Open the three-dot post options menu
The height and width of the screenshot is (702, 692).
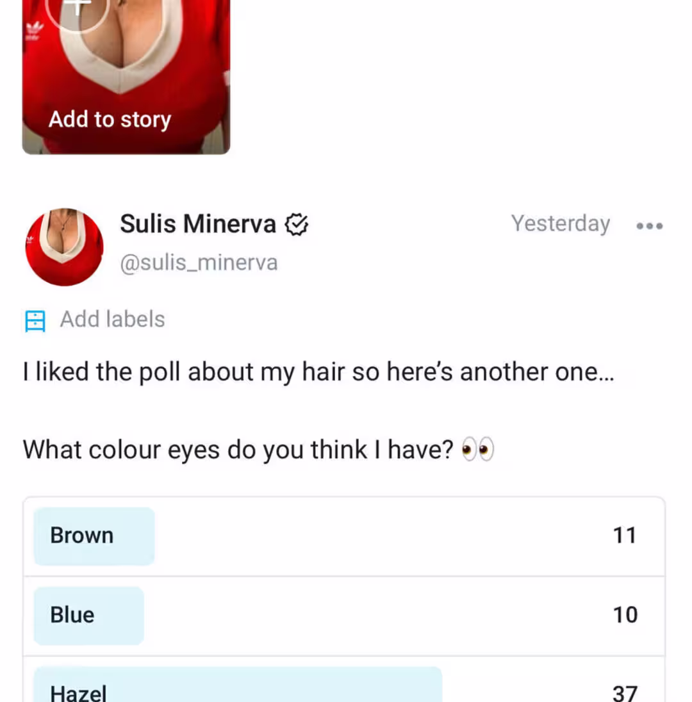click(650, 225)
